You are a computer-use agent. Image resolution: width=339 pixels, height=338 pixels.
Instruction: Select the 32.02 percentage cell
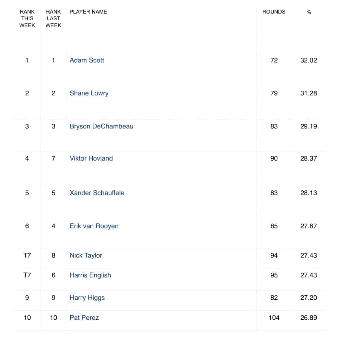(x=308, y=60)
